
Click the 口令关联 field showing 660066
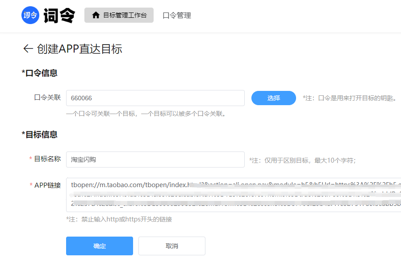point(155,98)
